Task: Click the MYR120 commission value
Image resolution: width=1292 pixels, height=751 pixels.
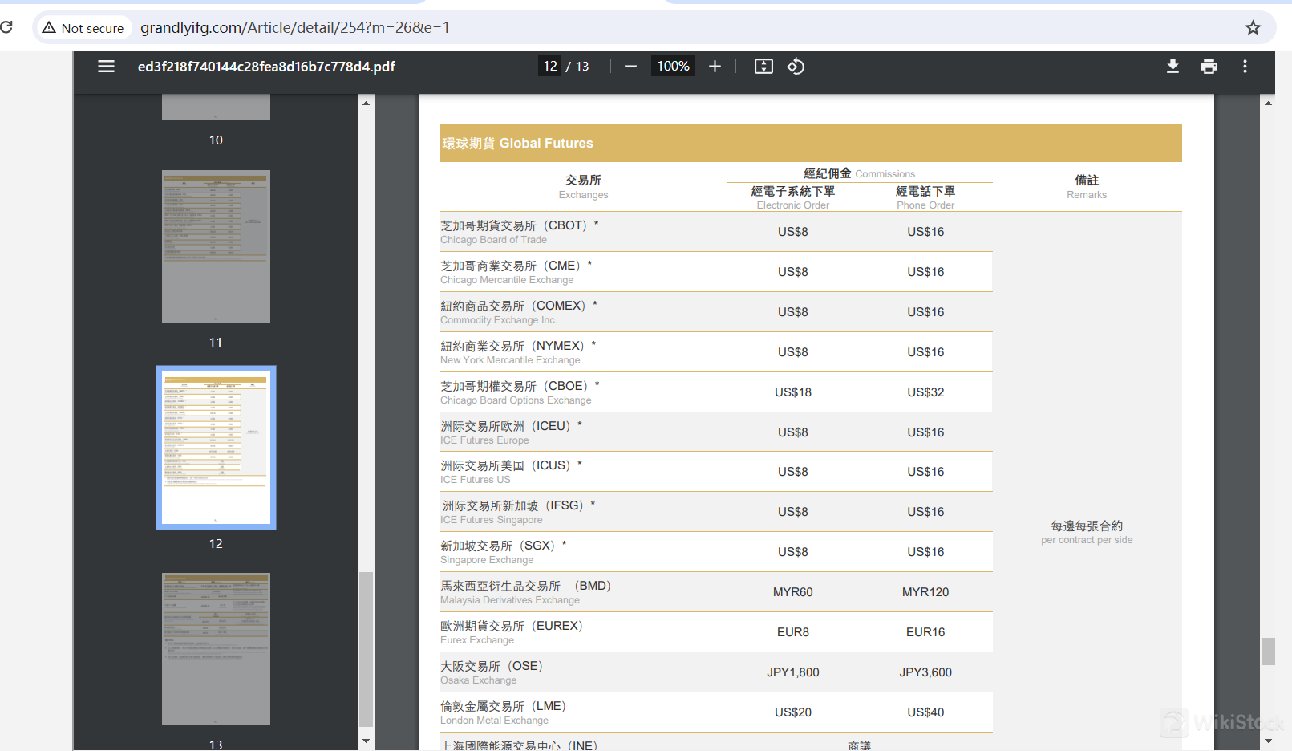Action: 925,592
